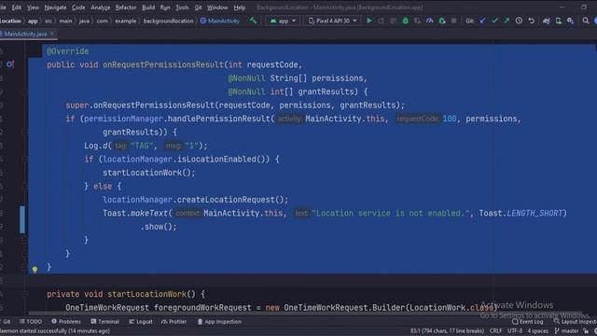Open the Navigate menu
The width and height of the screenshot is (597, 336).
55,7
